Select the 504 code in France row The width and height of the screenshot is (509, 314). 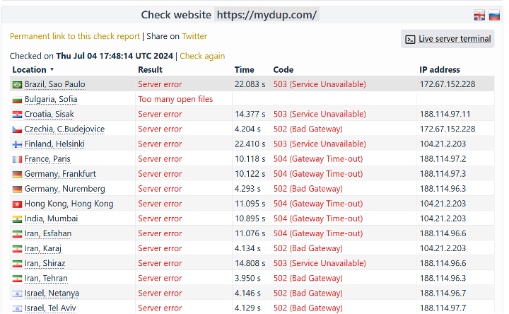(x=318, y=159)
